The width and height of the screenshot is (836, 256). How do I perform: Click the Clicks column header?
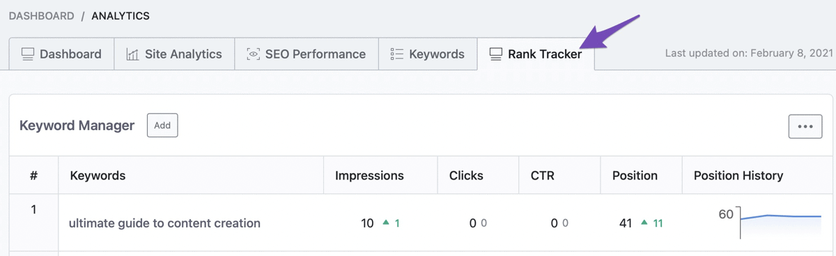(466, 175)
